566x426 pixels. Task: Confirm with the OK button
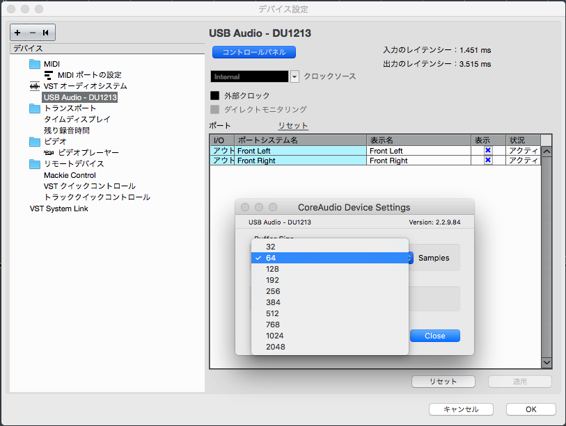[x=530, y=409]
